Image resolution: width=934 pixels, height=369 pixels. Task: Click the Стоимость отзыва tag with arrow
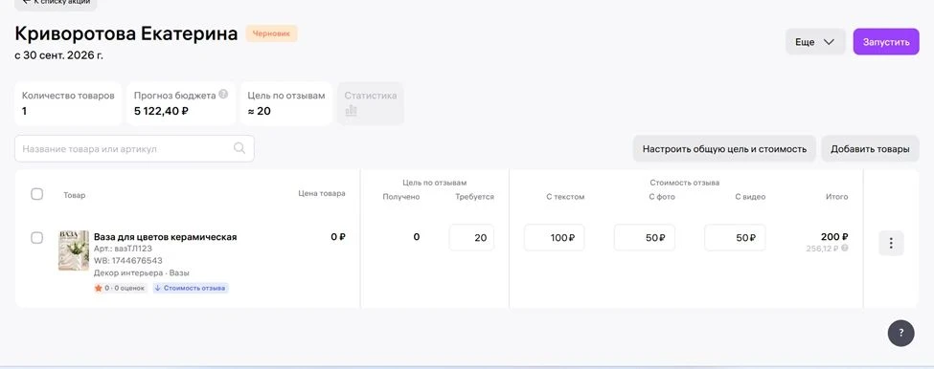[190, 288]
